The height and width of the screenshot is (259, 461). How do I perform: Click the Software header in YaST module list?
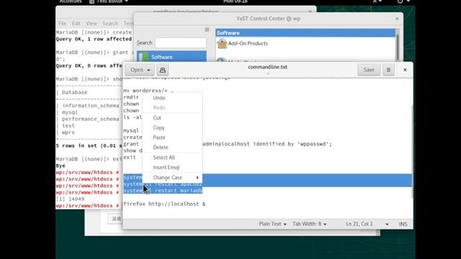pyautogui.click(x=305, y=33)
